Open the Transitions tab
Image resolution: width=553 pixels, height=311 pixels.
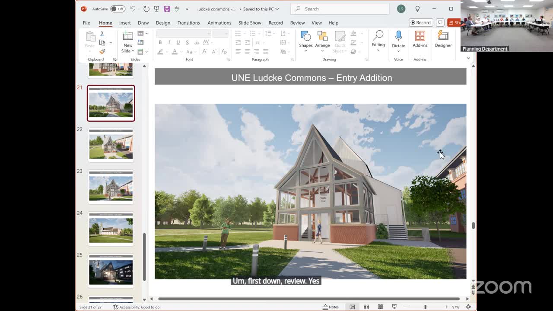(188, 22)
